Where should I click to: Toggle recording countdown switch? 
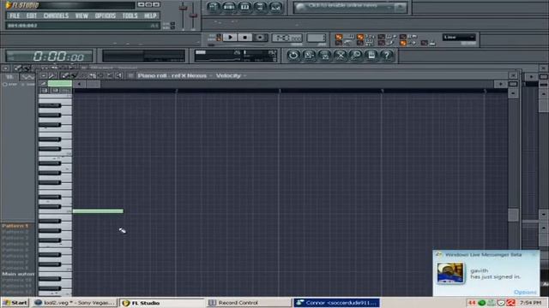360,36
